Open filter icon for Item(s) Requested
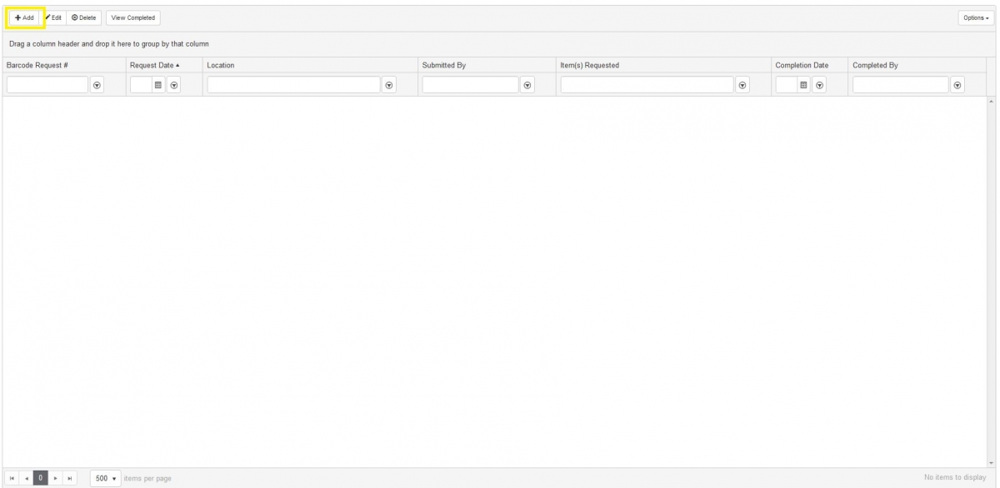The width and height of the screenshot is (1000, 488). pyautogui.click(x=742, y=85)
